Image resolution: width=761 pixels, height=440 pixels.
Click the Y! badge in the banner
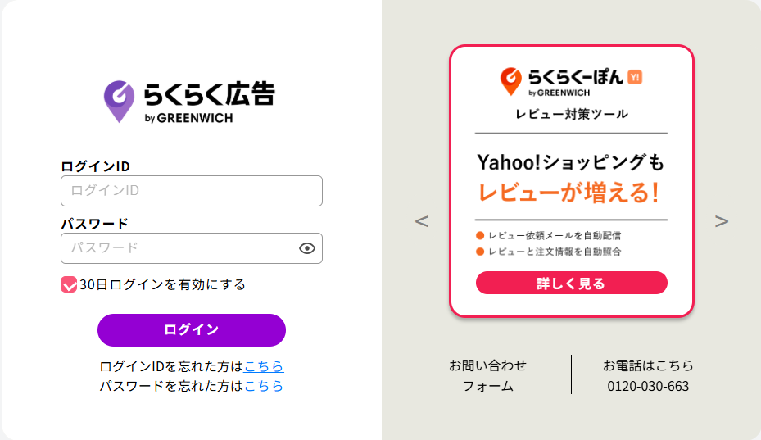(635, 77)
